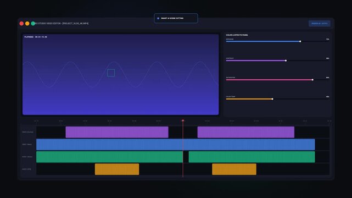Select the square tracking box in preview

tap(111, 73)
